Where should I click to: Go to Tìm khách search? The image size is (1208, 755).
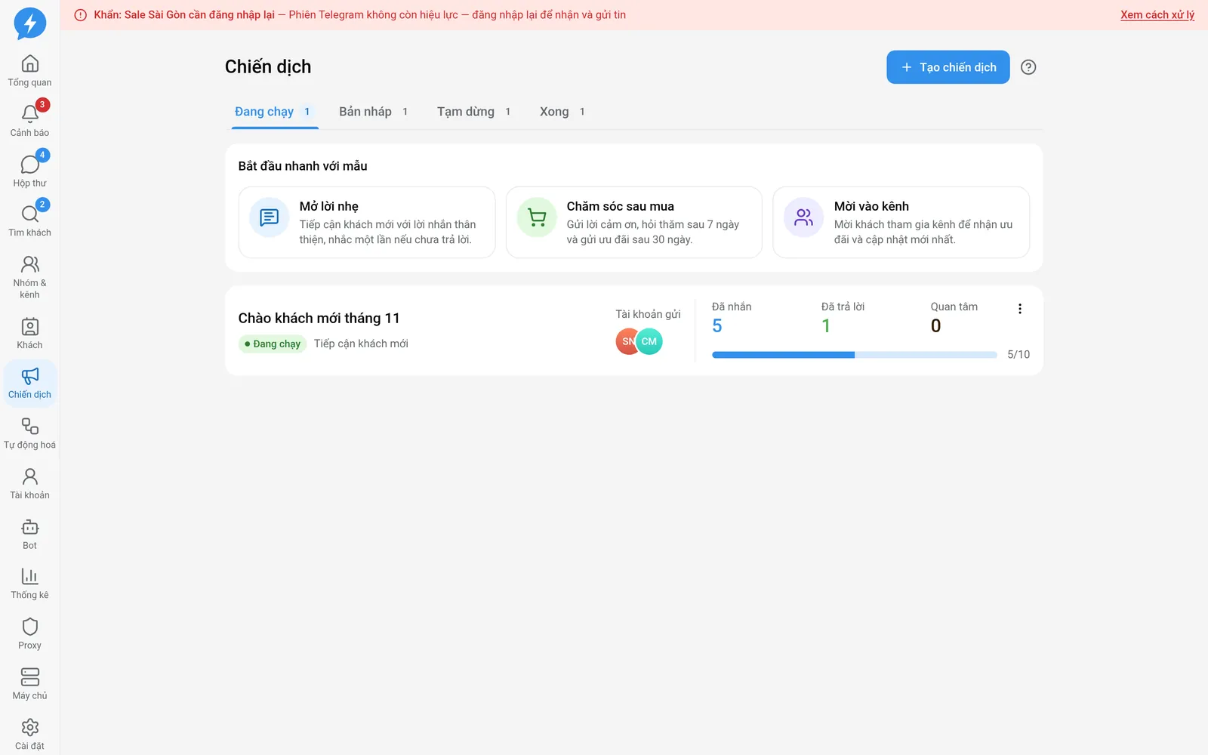pyautogui.click(x=29, y=221)
